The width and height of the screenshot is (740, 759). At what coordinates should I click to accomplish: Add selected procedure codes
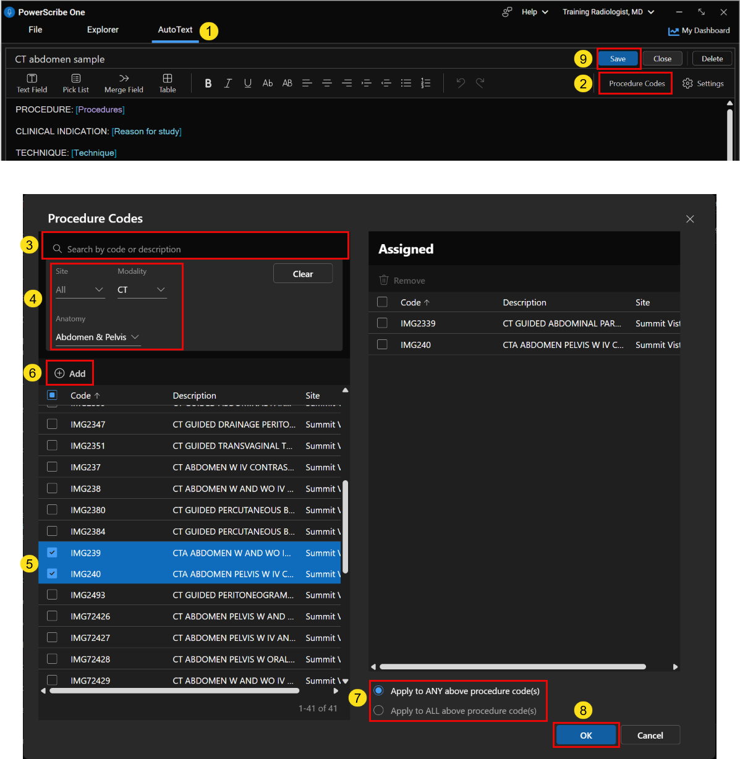pyautogui.click(x=70, y=373)
